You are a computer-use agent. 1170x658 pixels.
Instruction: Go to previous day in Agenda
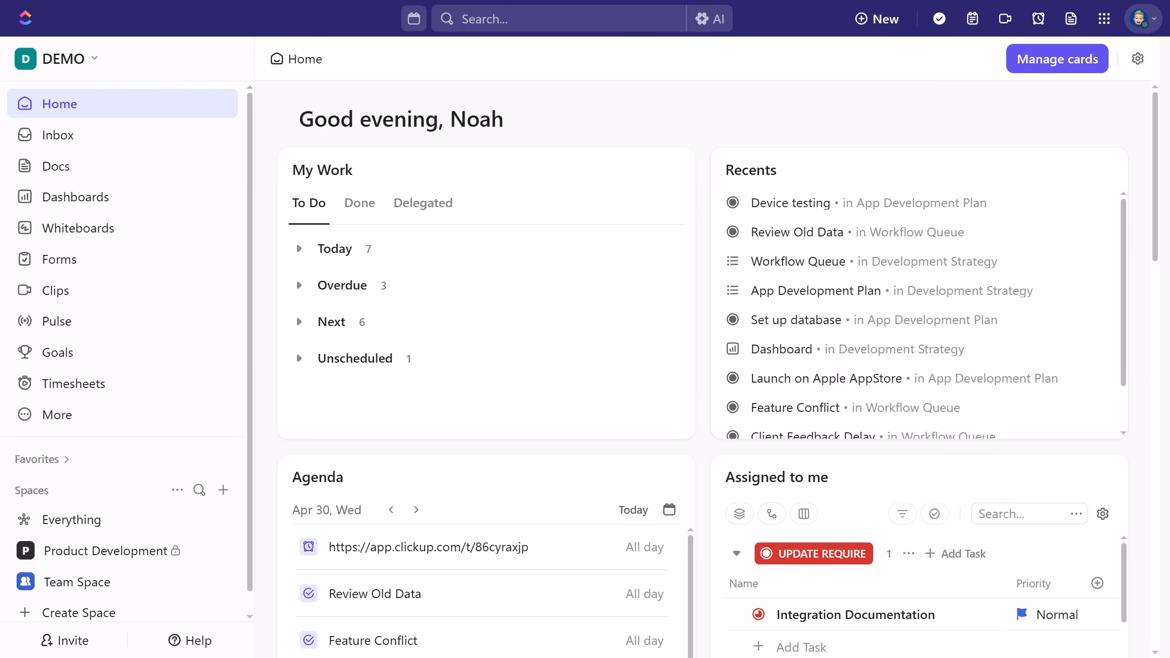(391, 509)
